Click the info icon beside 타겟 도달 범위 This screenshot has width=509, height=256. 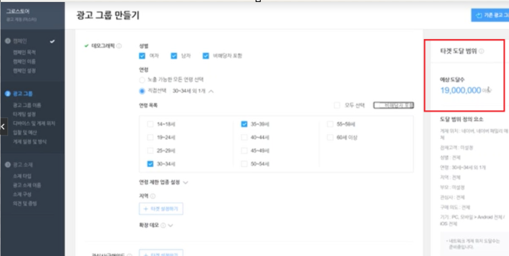pyautogui.click(x=481, y=51)
